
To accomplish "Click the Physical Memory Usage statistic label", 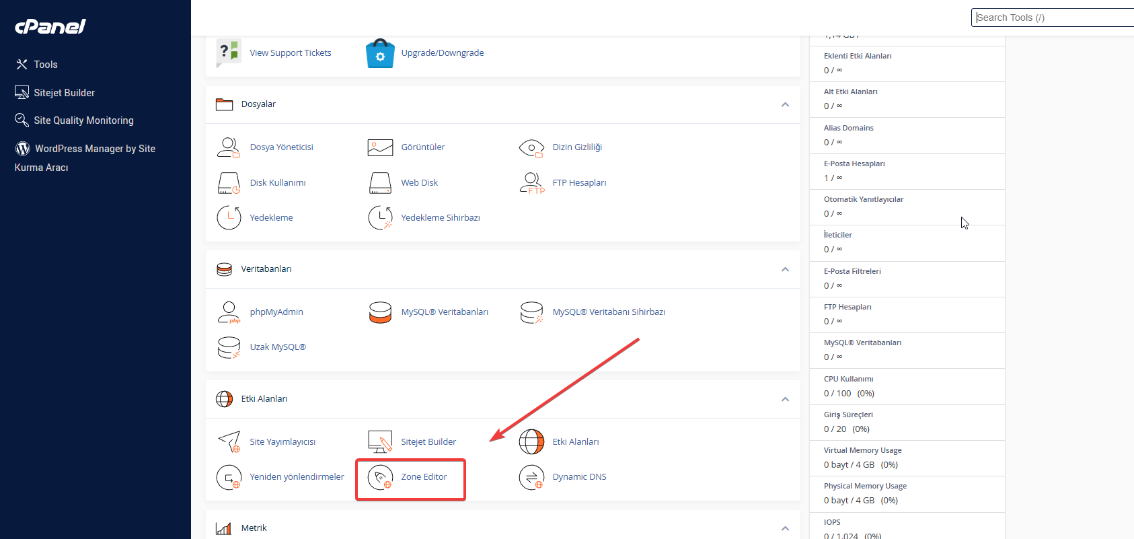I will point(865,486).
